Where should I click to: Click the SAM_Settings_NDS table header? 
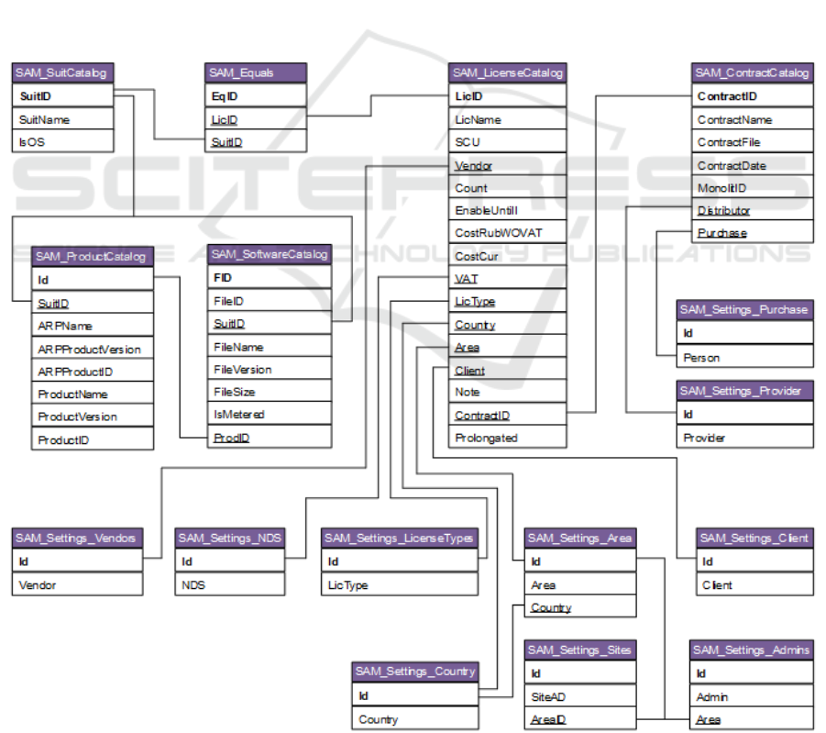(230, 538)
